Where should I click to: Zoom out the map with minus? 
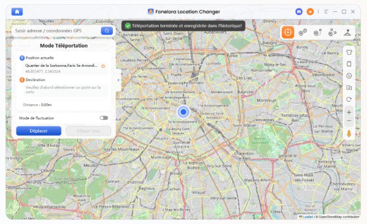pos(349,121)
